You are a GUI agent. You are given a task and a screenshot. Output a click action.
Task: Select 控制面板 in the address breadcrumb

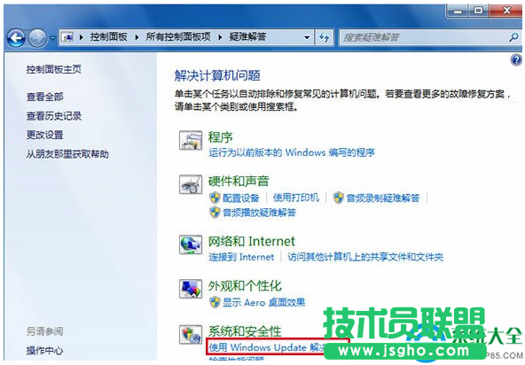point(108,37)
